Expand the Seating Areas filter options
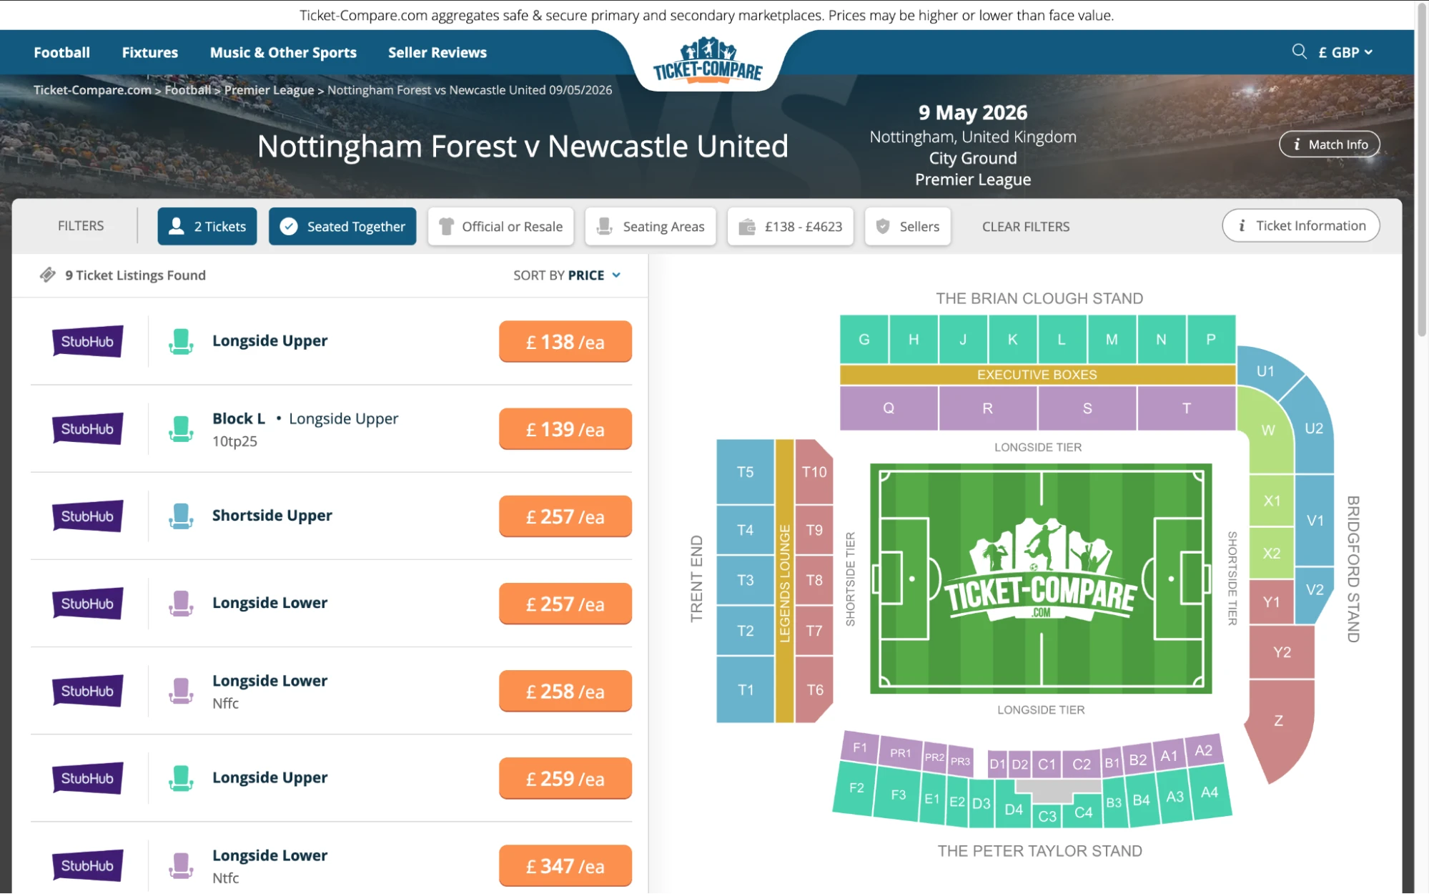Screen dimensions: 1429x894 (650, 226)
